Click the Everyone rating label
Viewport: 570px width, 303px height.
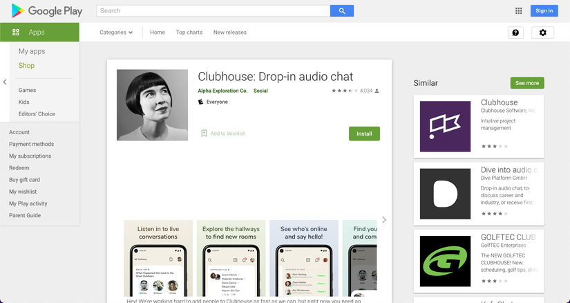point(217,102)
